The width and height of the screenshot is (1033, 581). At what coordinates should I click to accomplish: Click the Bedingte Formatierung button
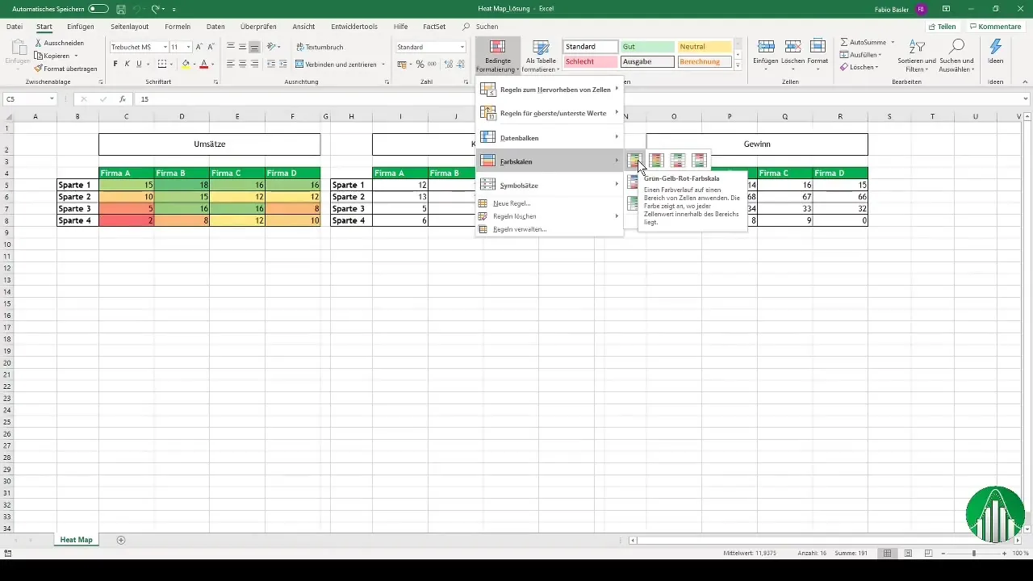click(x=498, y=56)
